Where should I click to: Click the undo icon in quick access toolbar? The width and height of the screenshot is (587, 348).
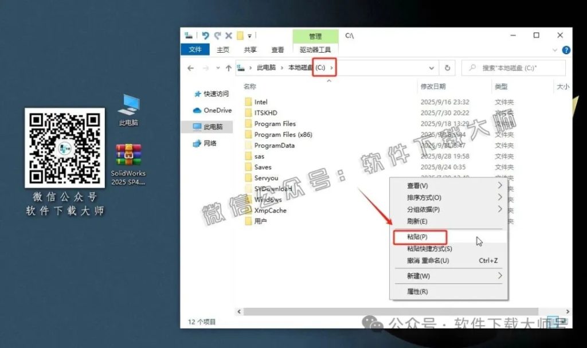[x=205, y=35]
